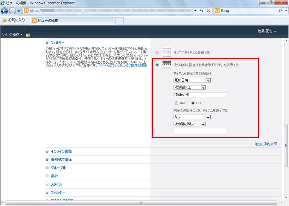Select the AND radio button

click(x=176, y=103)
